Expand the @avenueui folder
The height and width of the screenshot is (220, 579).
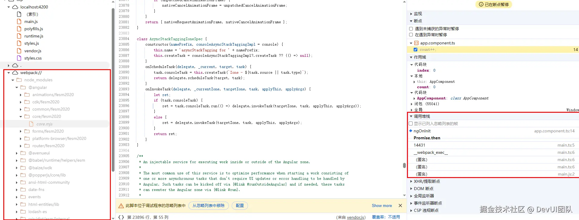[17, 153]
